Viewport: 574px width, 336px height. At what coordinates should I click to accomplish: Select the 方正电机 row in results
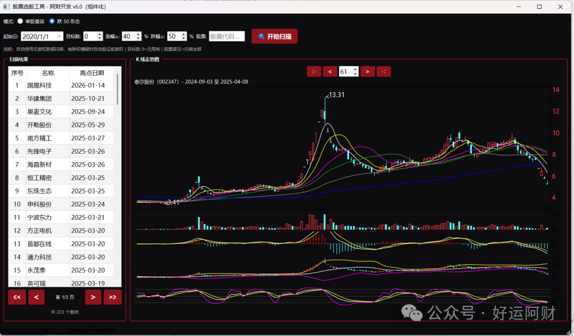[x=61, y=230]
